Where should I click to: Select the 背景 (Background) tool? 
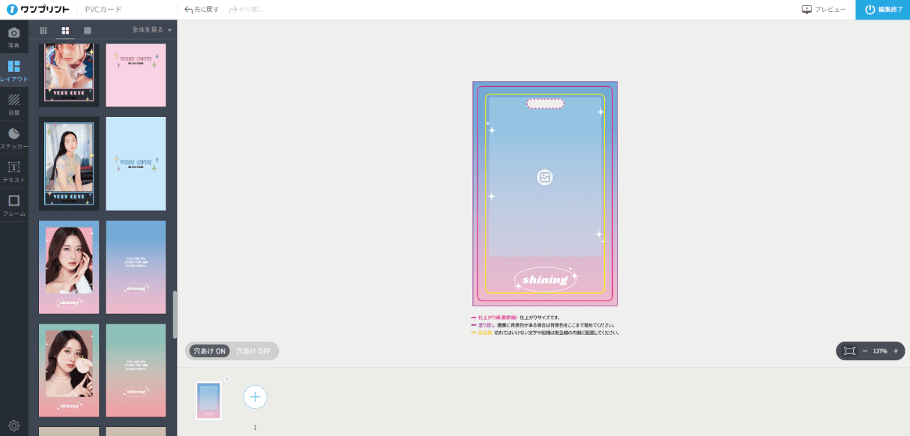(x=13, y=103)
